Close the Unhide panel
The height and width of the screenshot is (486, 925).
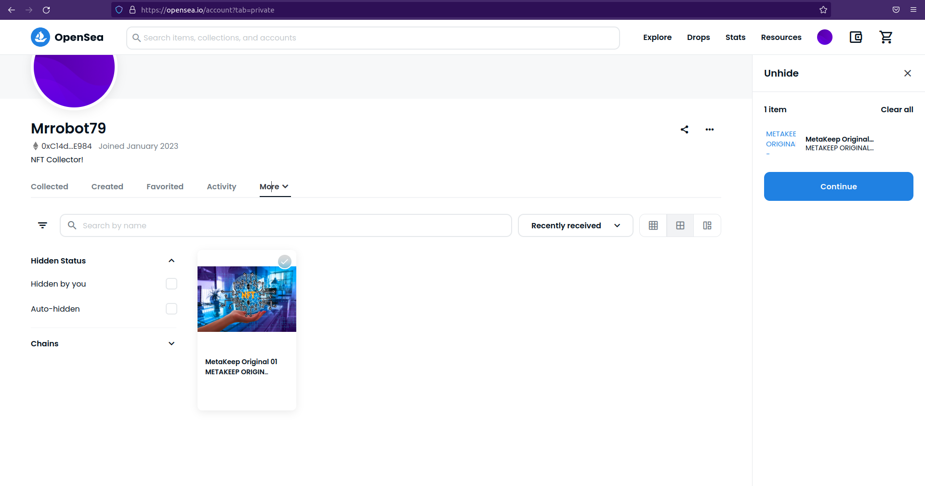(908, 73)
